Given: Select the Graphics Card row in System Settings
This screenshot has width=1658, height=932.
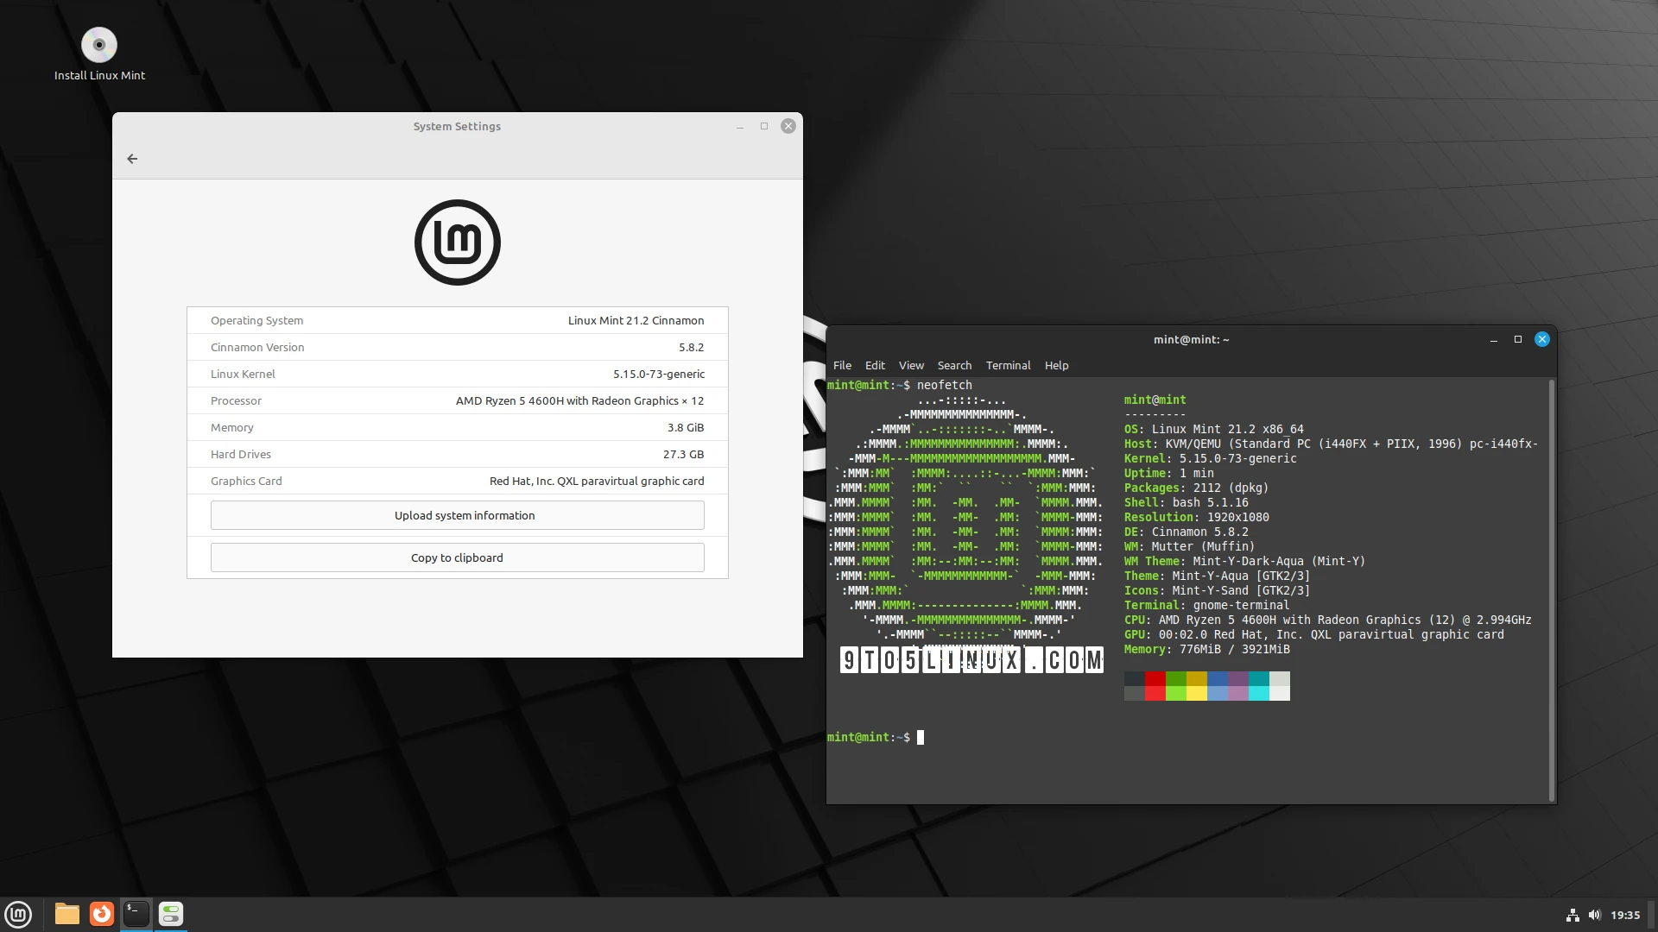Looking at the screenshot, I should point(457,481).
